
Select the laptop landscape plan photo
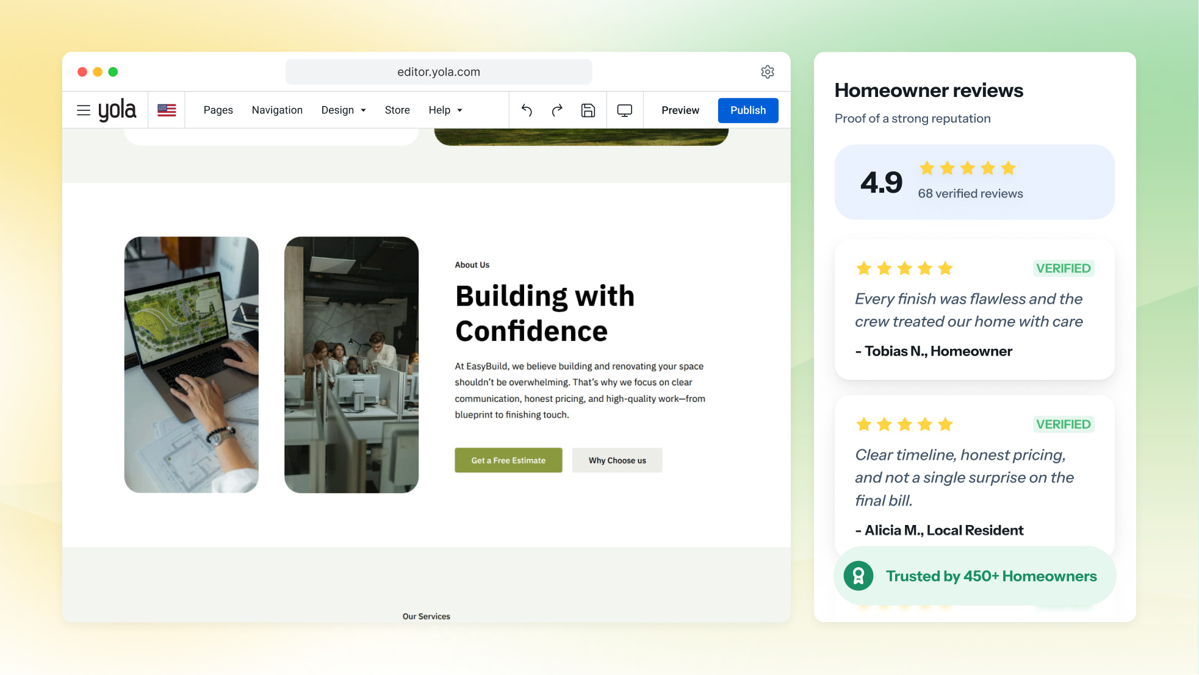click(191, 365)
